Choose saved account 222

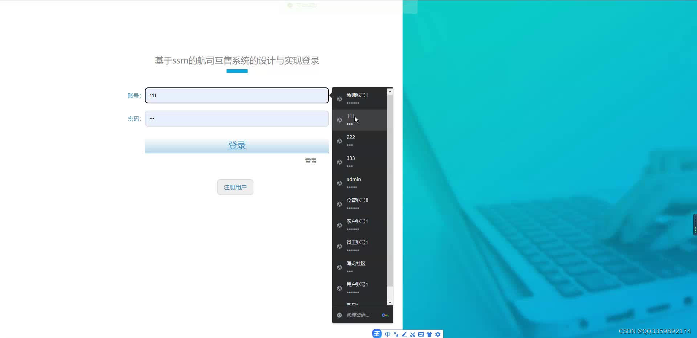(359, 141)
